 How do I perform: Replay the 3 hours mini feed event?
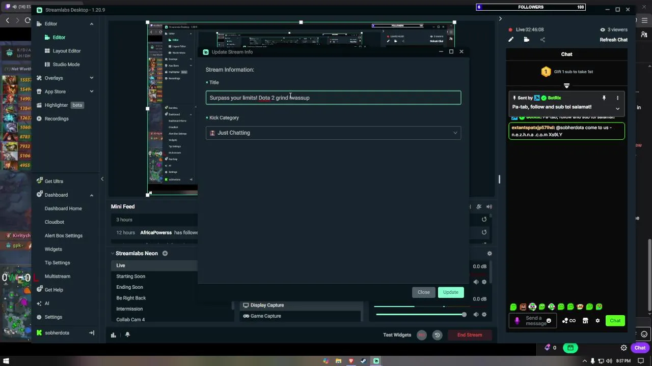pos(484,220)
